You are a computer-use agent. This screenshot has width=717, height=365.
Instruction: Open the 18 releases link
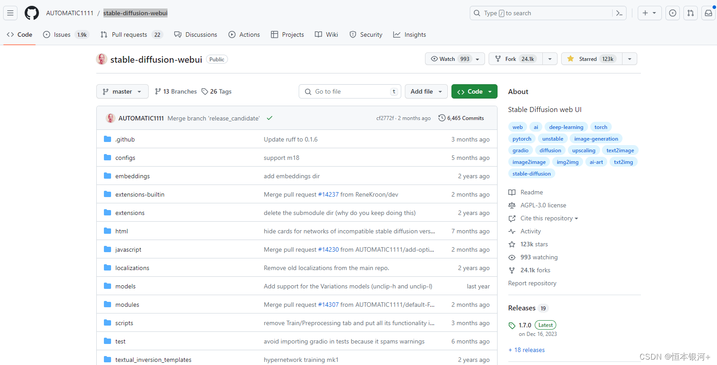[x=529, y=350]
